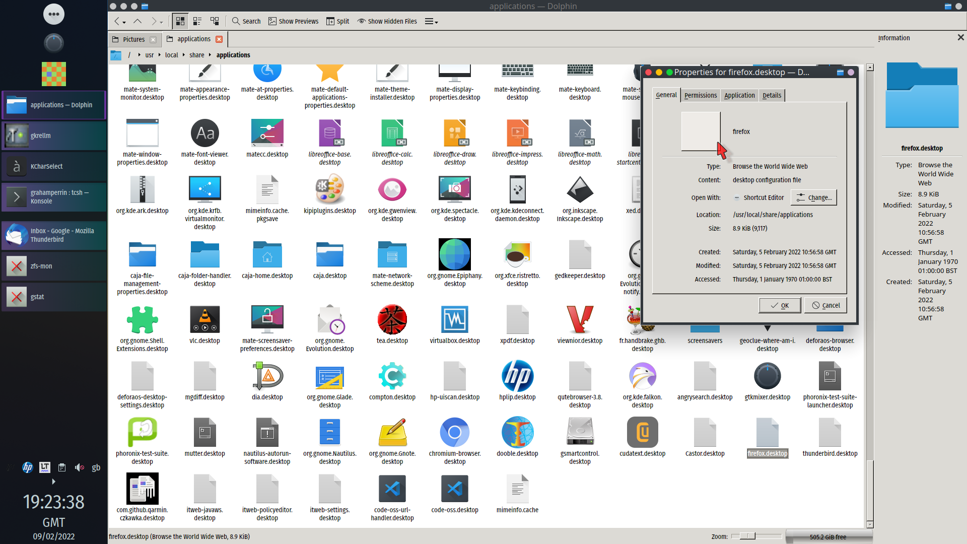The image size is (967, 544).
Task: Toggle Split view
Action: coord(337,21)
